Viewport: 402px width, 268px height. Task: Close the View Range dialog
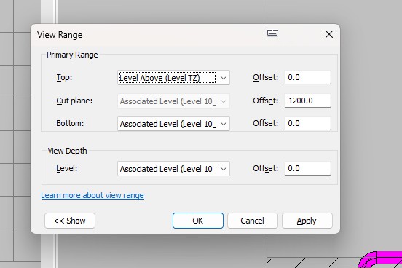pyautogui.click(x=329, y=34)
